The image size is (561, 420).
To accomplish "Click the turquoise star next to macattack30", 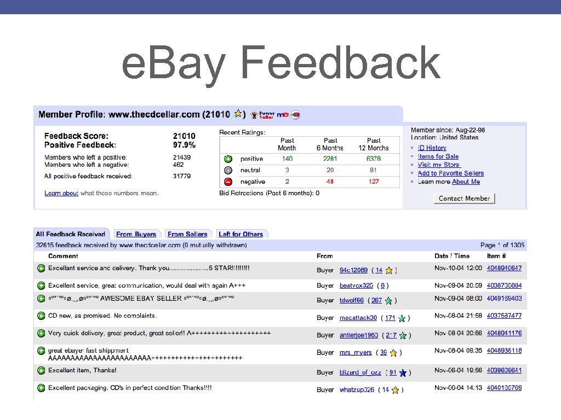I will 402,318.
